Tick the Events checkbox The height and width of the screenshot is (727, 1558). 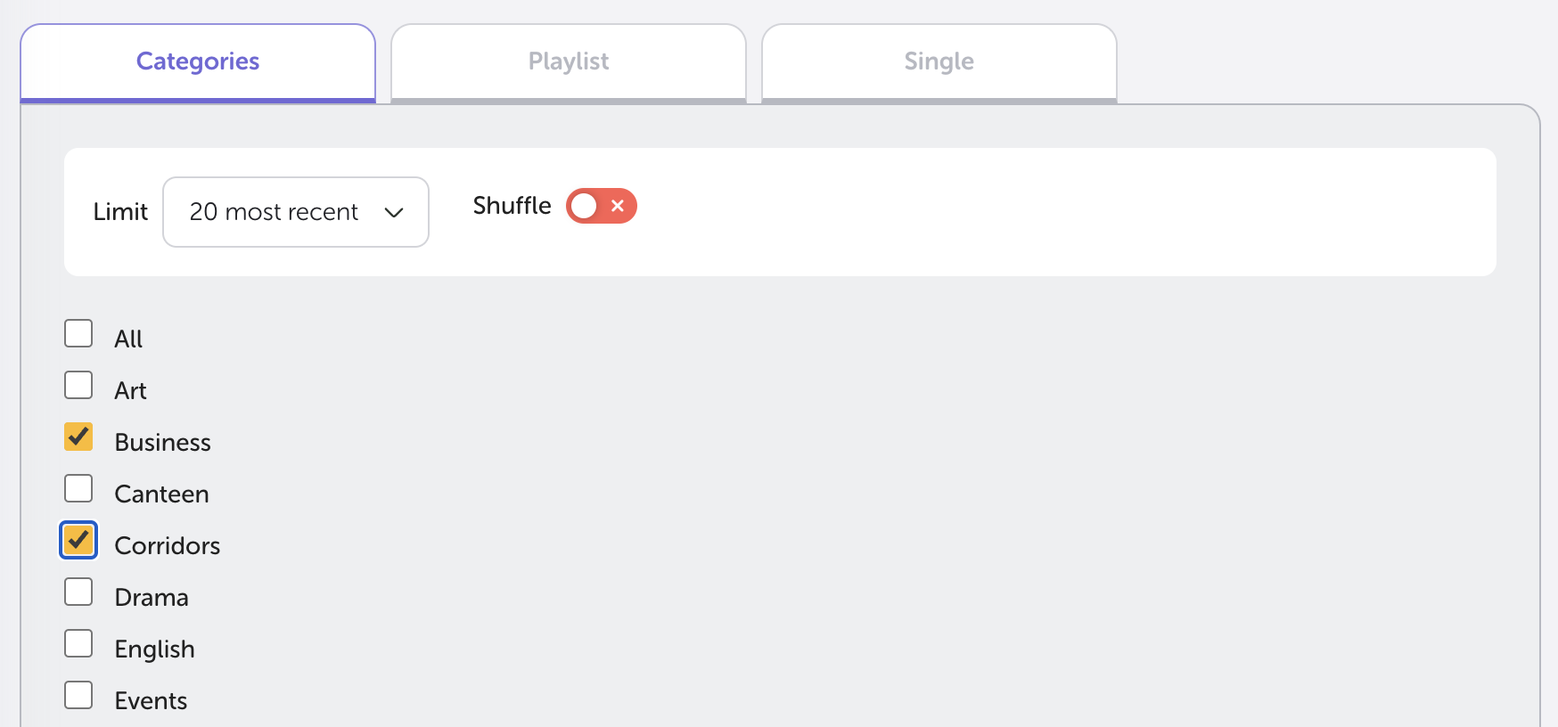tap(78, 695)
